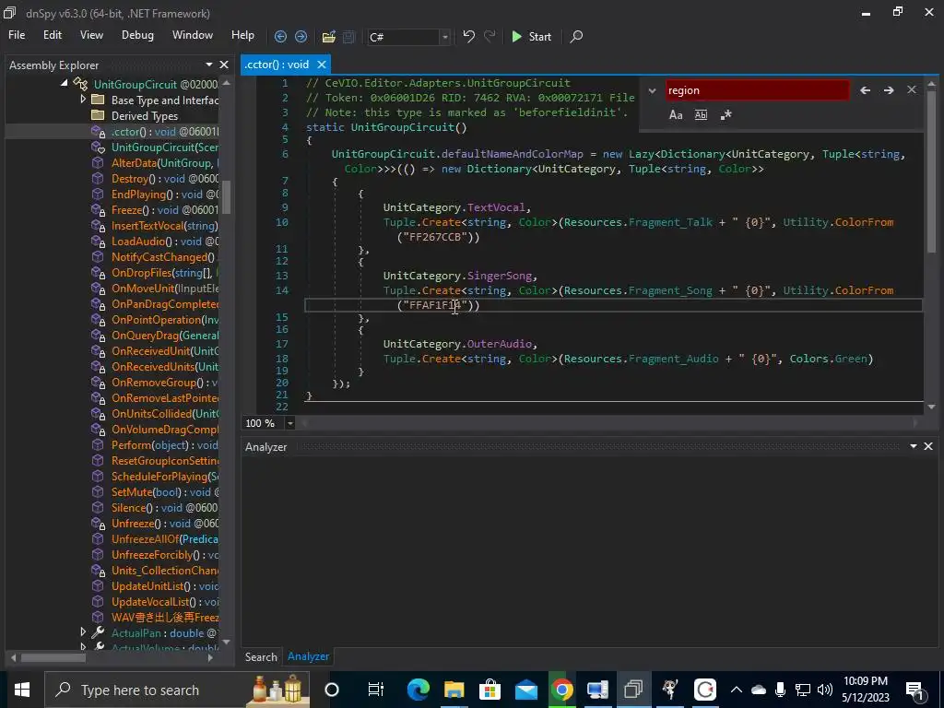The image size is (944, 708).
Task: Open Mail app from the taskbar
Action: point(525,690)
